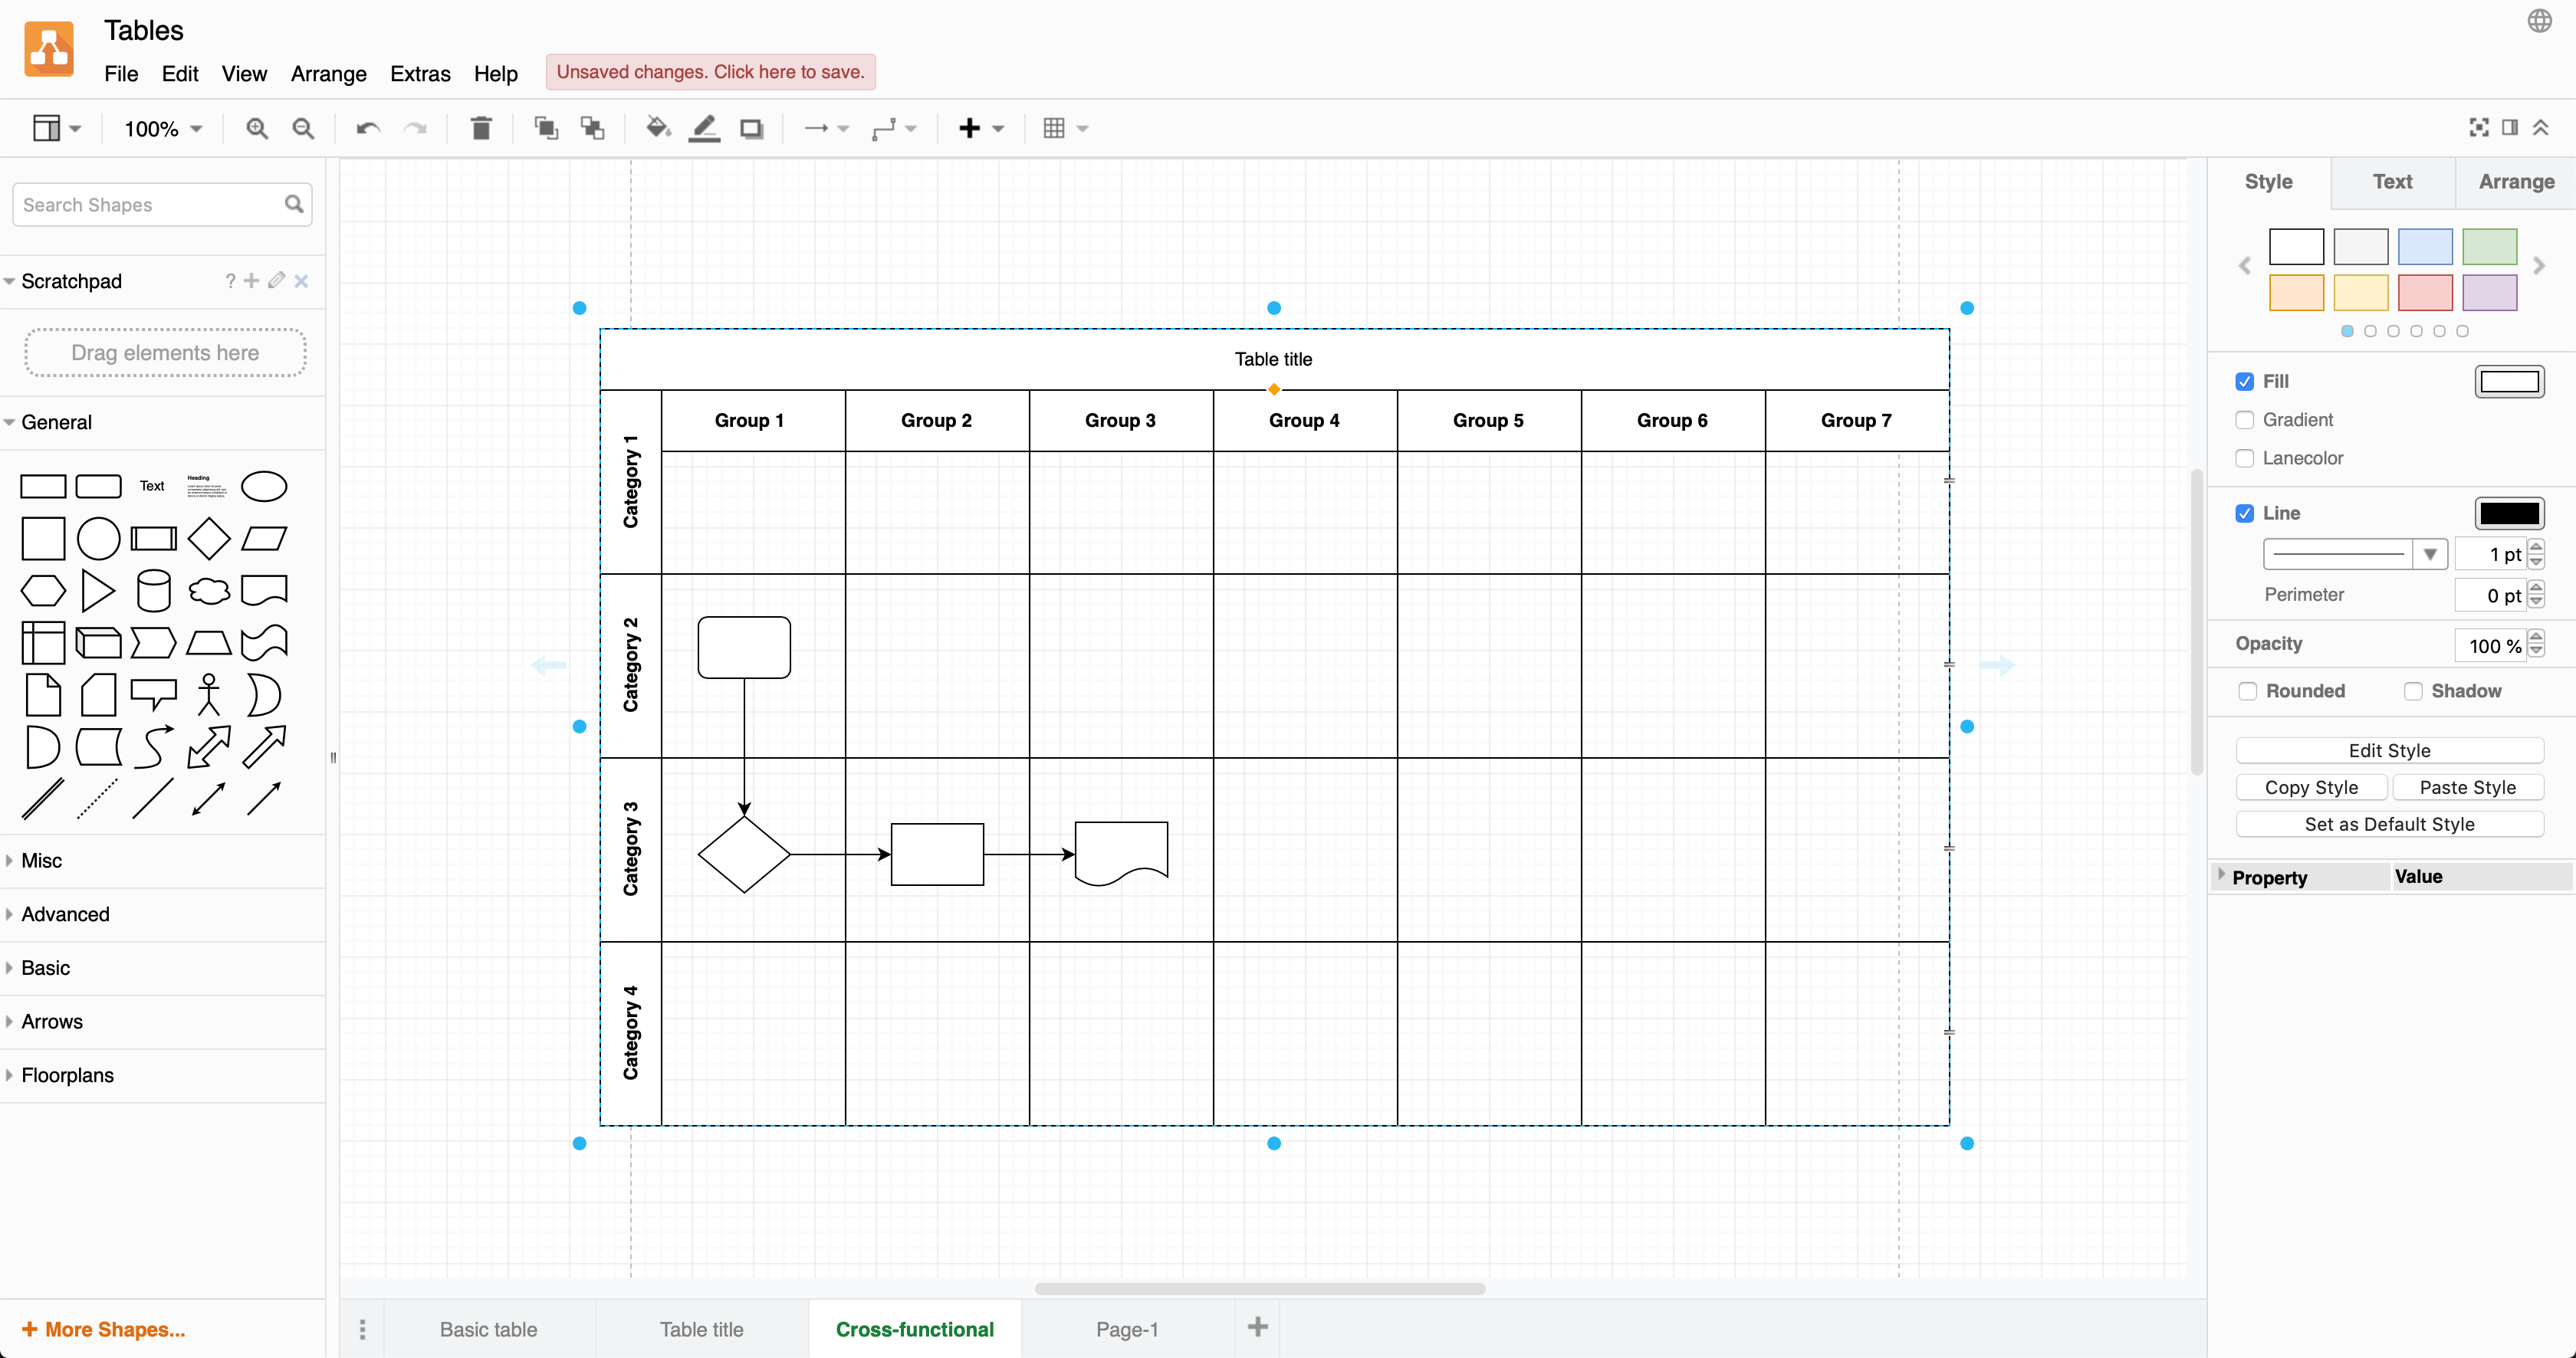Select the Fullscreen icon on the right
This screenshot has width=2576, height=1358.
2479,127
